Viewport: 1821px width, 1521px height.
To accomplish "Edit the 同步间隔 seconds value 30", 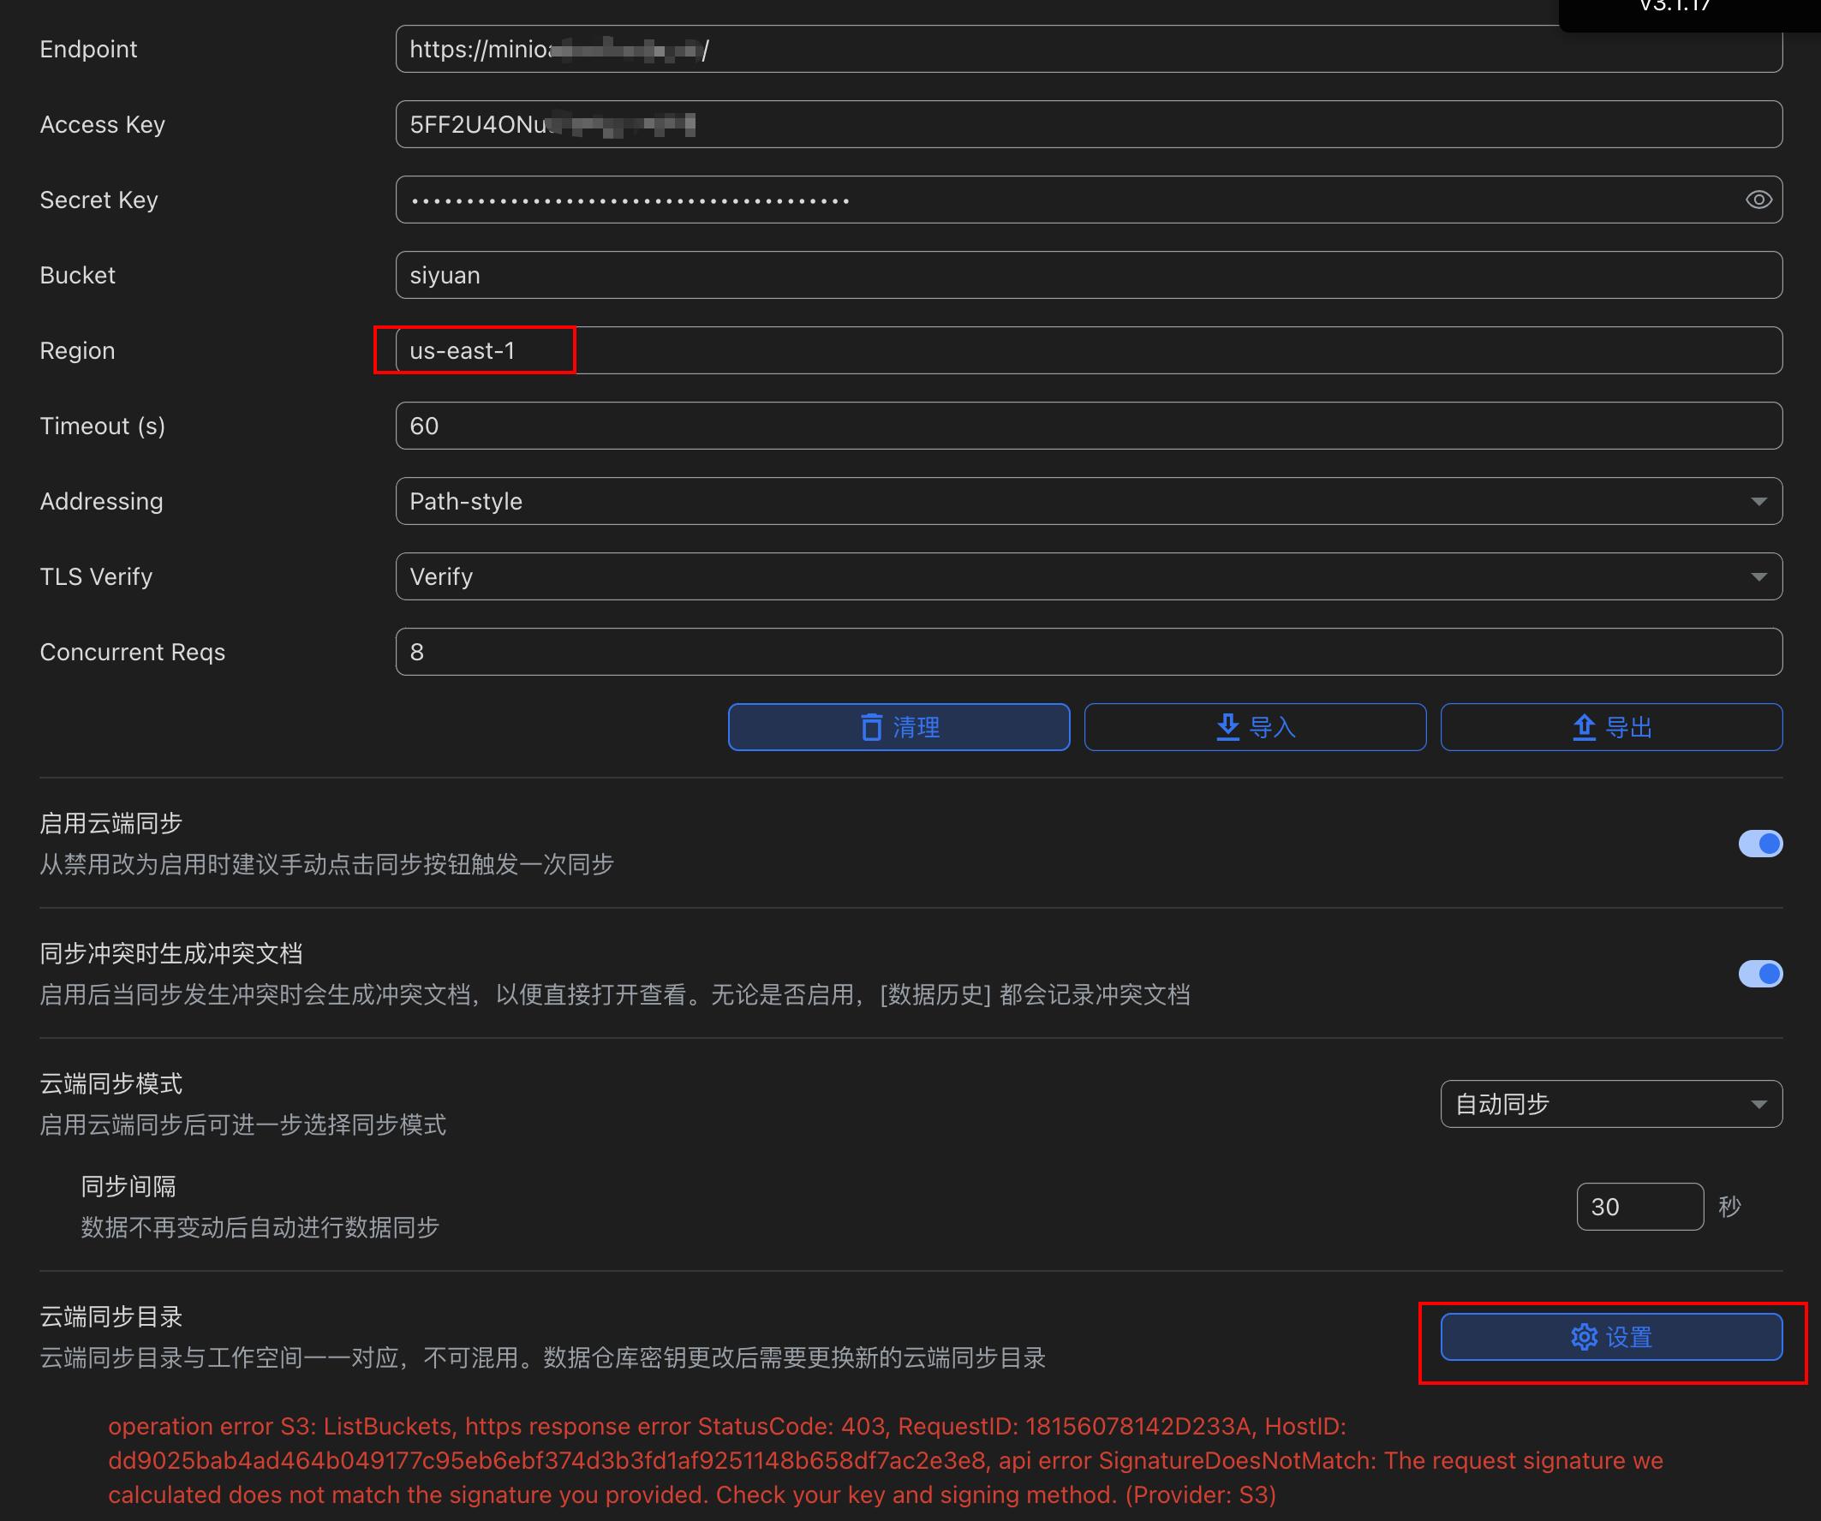I will [x=1638, y=1206].
